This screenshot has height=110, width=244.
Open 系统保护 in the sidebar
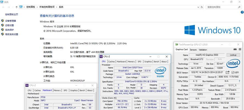tap(10, 30)
